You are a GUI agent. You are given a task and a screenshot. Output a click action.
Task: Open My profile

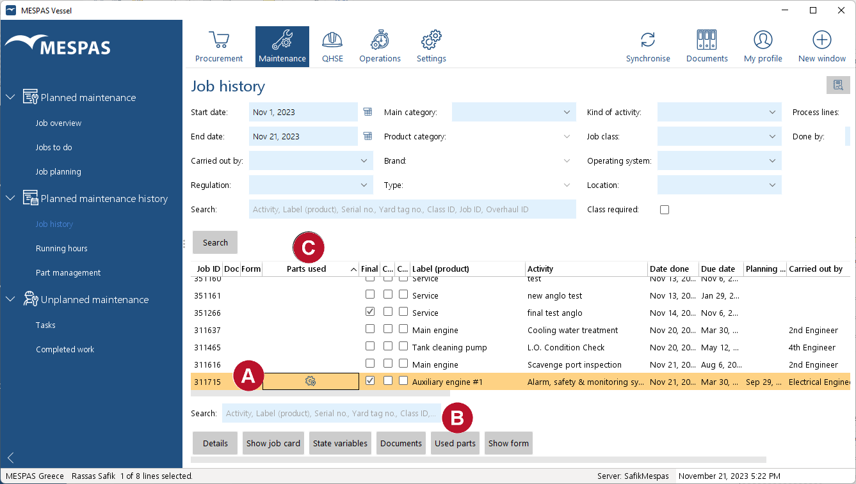click(763, 47)
